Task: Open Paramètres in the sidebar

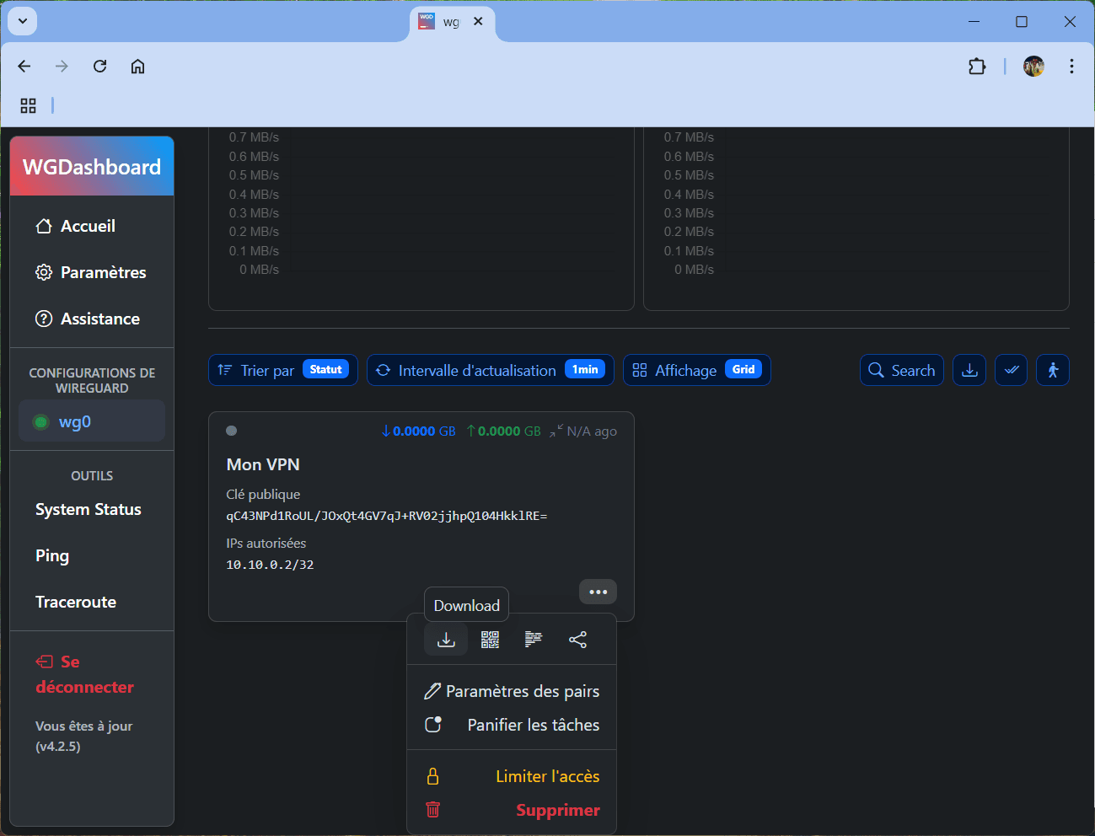Action: point(92,272)
